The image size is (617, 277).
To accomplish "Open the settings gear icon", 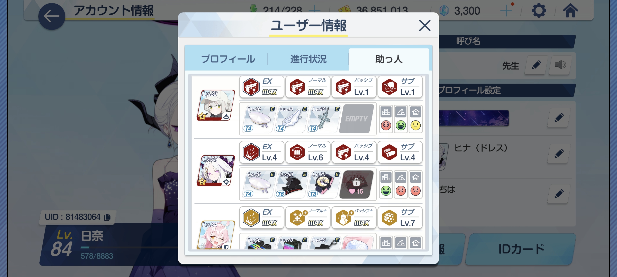I will tap(539, 11).
